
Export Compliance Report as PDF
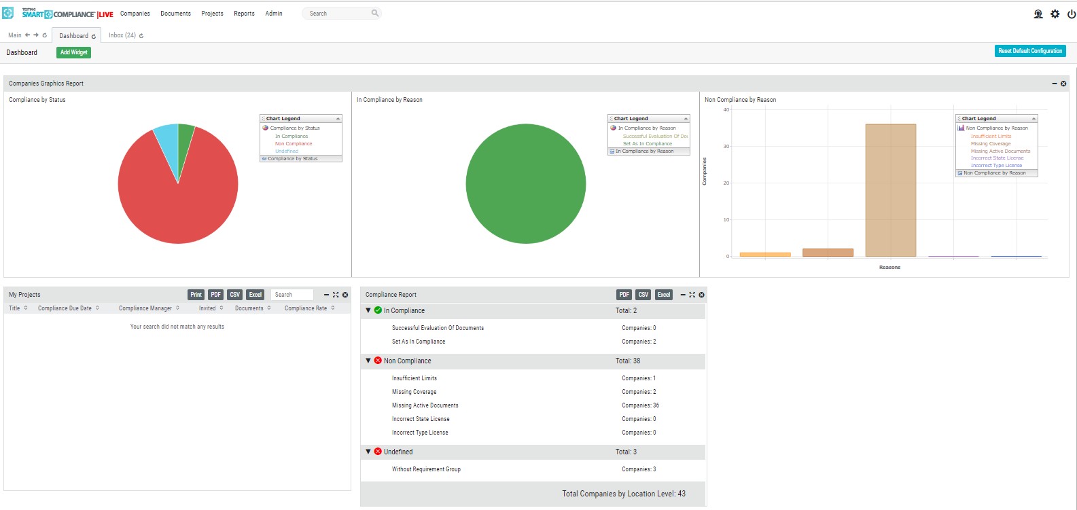click(624, 295)
